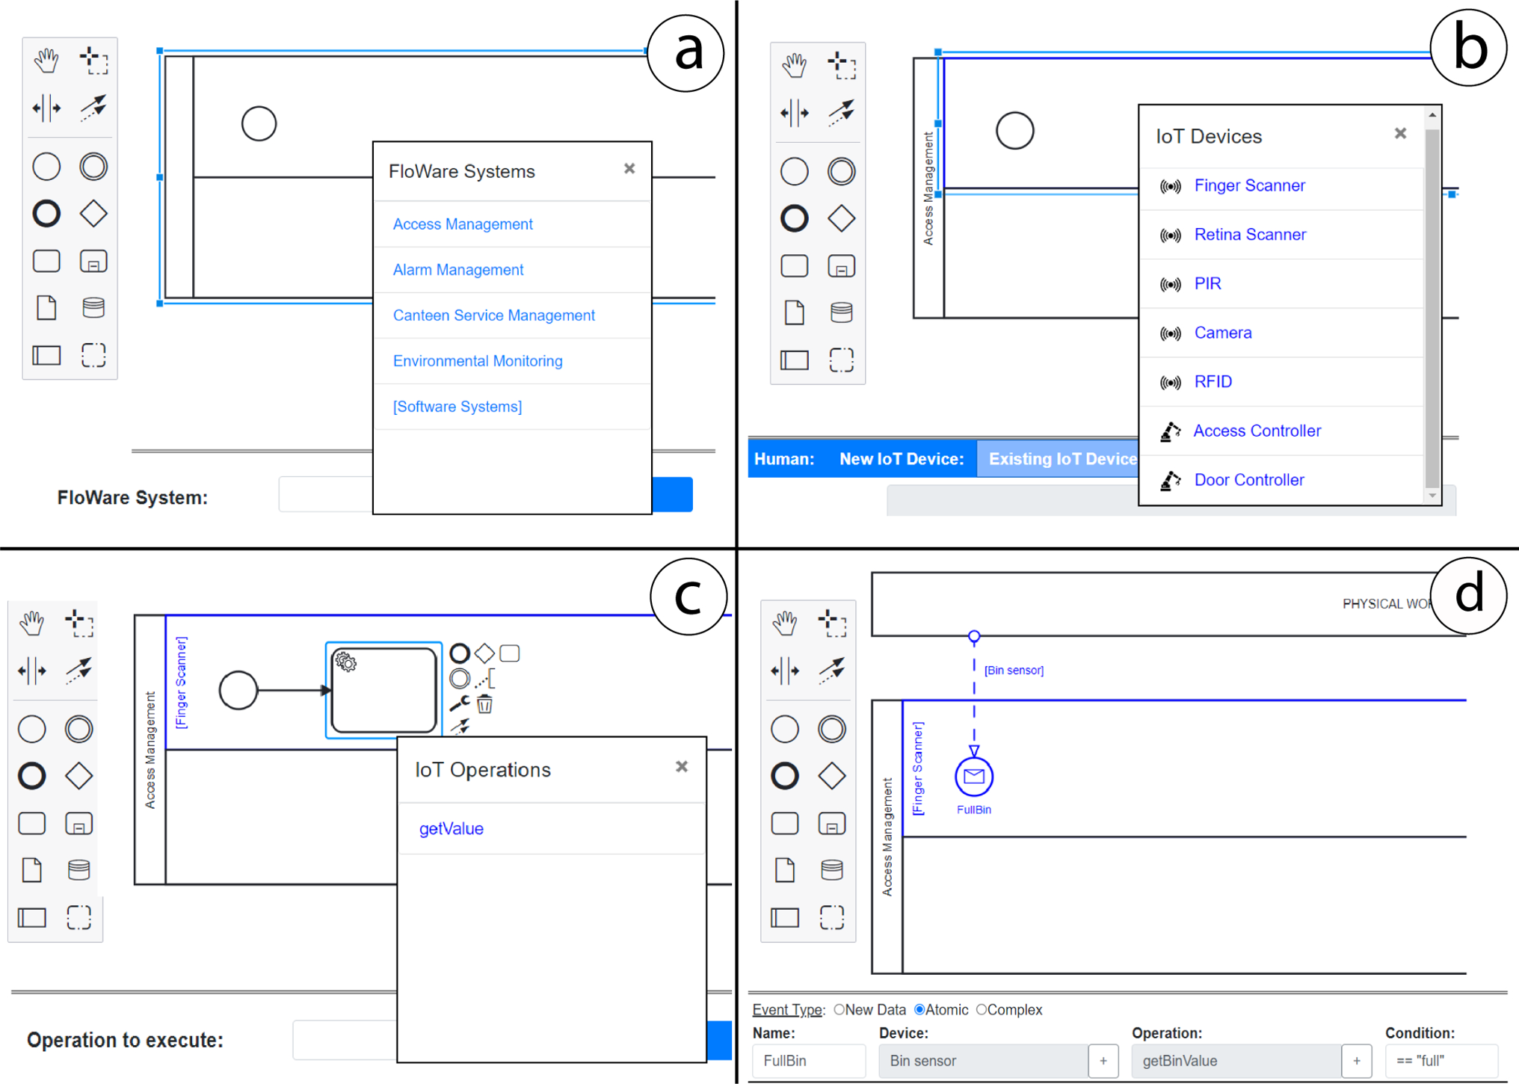
Task: Choose the Complex event type option
Action: click(982, 1009)
